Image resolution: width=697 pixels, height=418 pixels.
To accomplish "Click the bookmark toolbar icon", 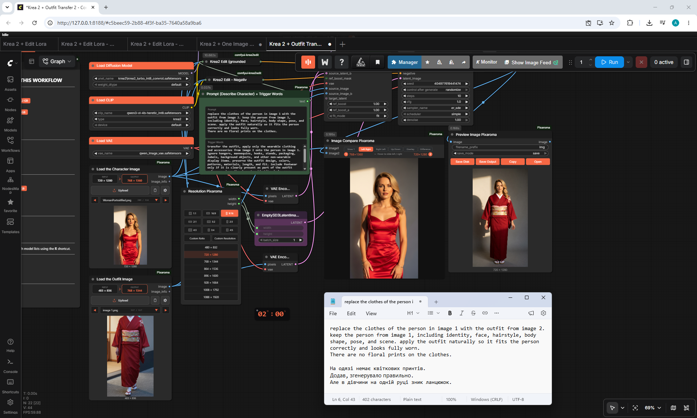I will click(378, 62).
